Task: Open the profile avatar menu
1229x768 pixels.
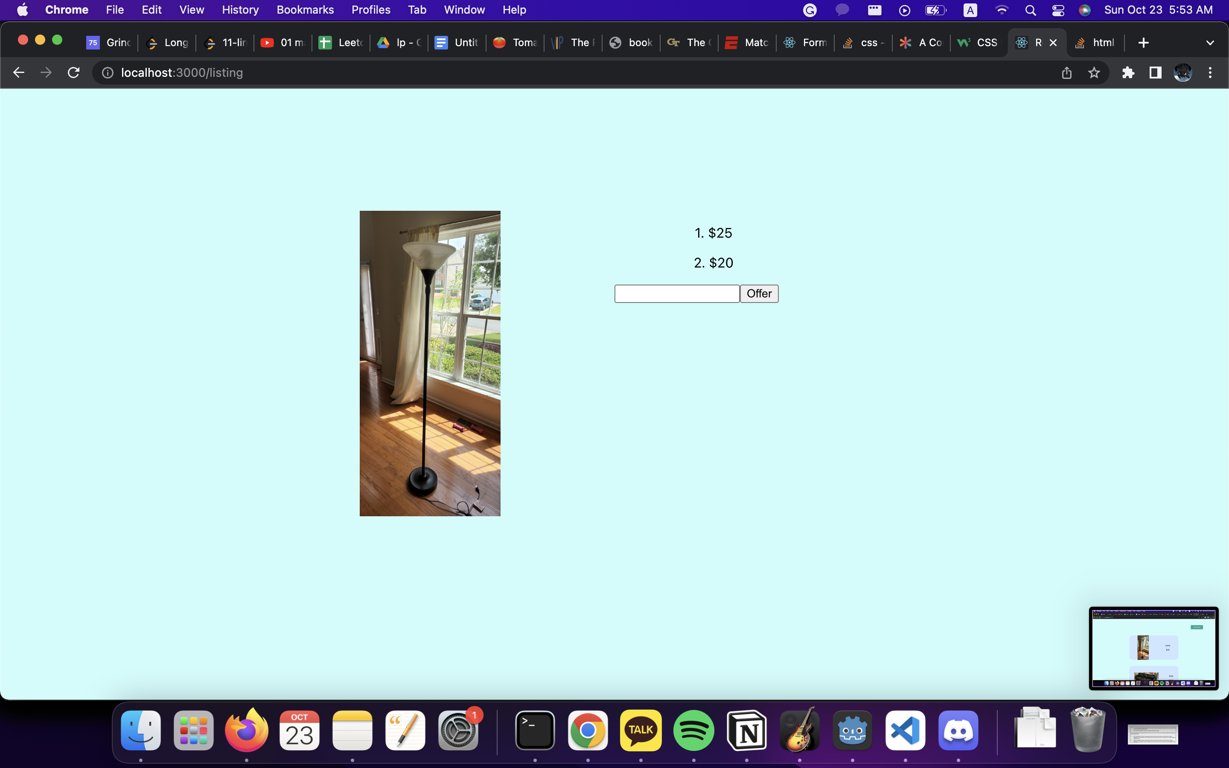Action: [1182, 73]
